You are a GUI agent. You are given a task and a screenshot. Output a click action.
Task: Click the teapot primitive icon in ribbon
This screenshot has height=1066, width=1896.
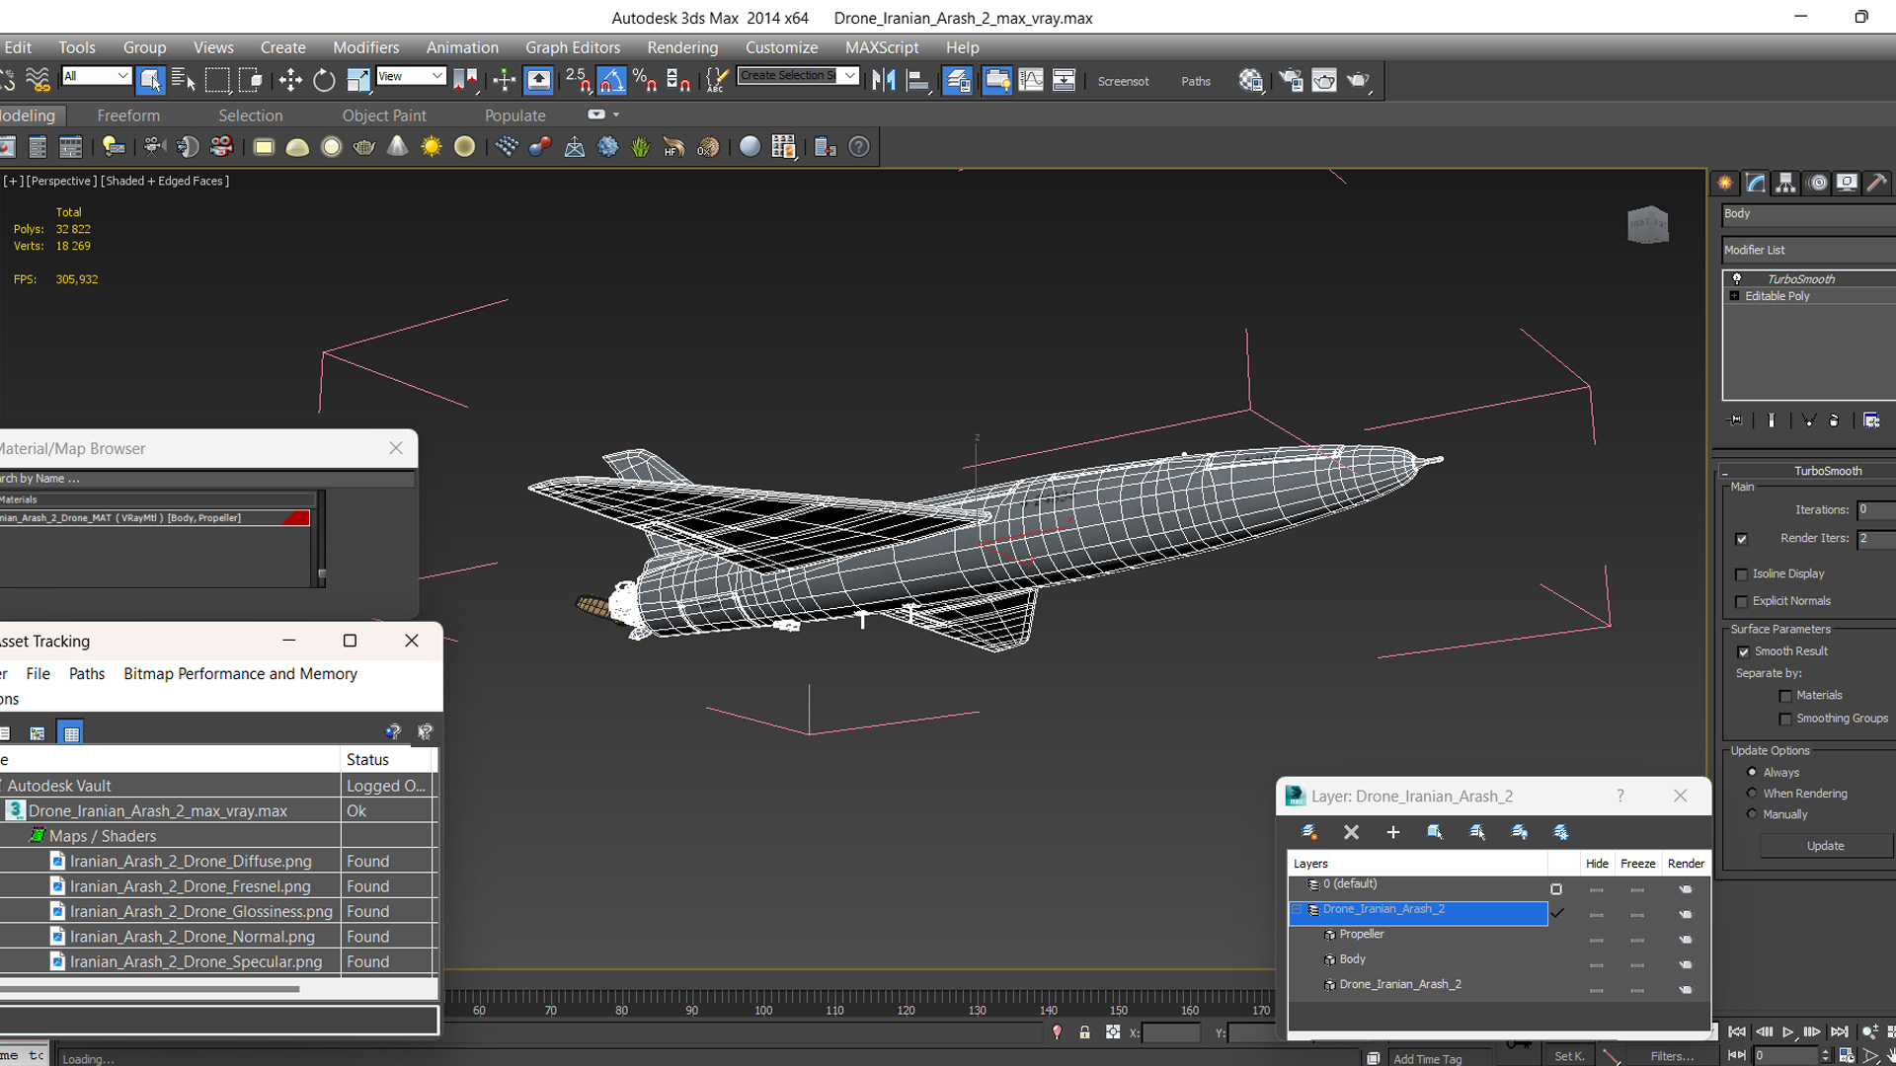[364, 147]
